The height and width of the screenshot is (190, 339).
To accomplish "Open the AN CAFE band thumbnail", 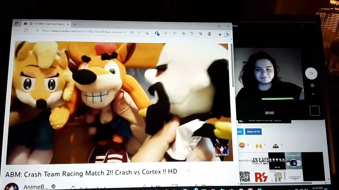I will (260, 161).
